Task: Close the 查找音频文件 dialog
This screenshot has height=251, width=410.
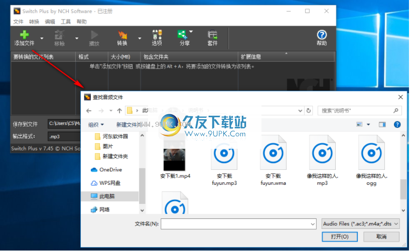Action: pyautogui.click(x=400, y=97)
